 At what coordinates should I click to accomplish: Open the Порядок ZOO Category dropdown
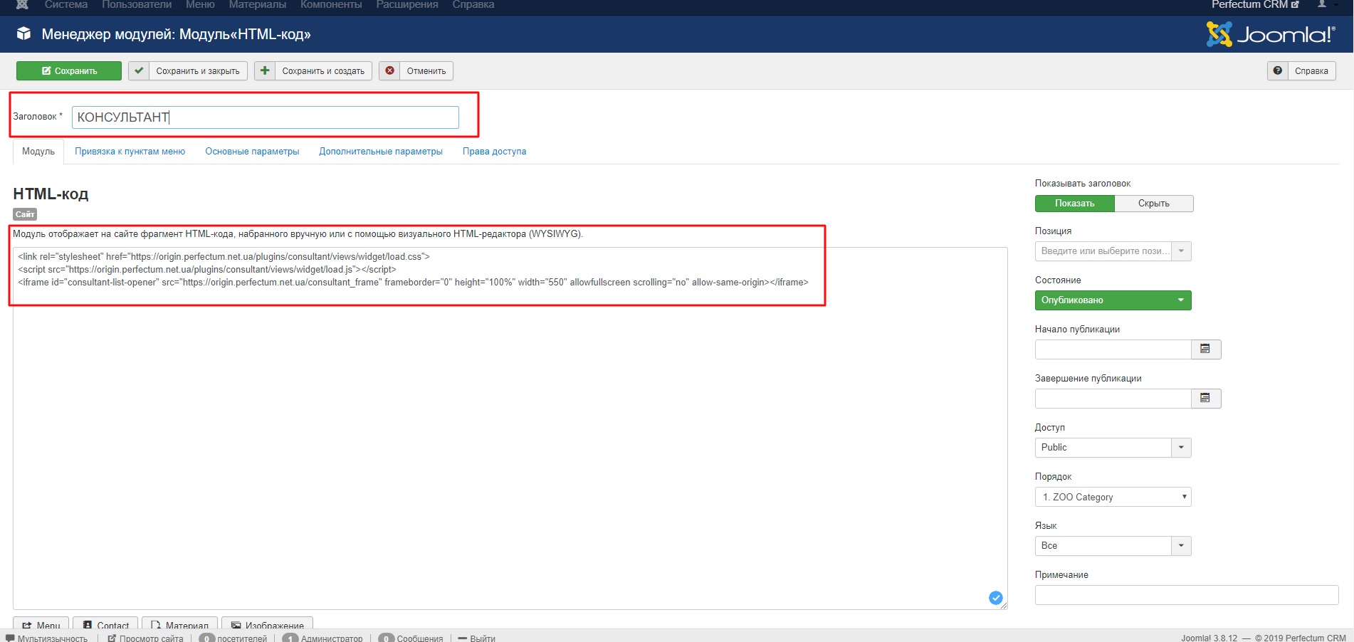pyautogui.click(x=1113, y=497)
